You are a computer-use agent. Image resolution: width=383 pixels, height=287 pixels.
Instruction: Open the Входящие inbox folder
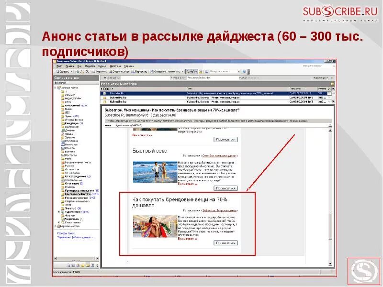[72, 123]
